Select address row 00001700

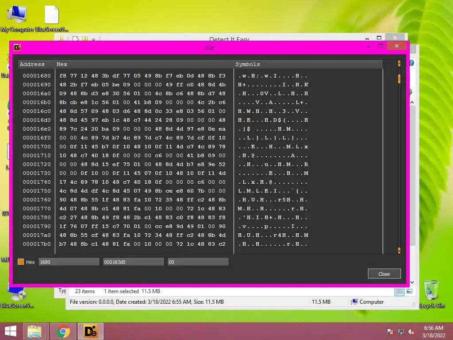coord(37,147)
